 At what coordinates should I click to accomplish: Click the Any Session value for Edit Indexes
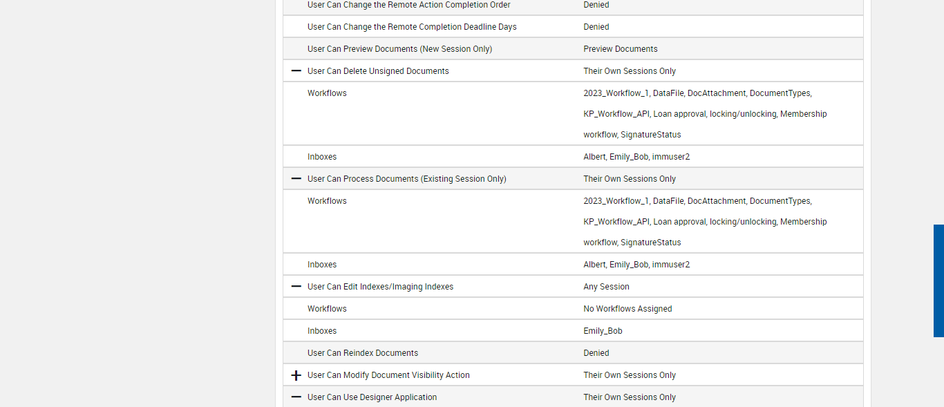606,287
